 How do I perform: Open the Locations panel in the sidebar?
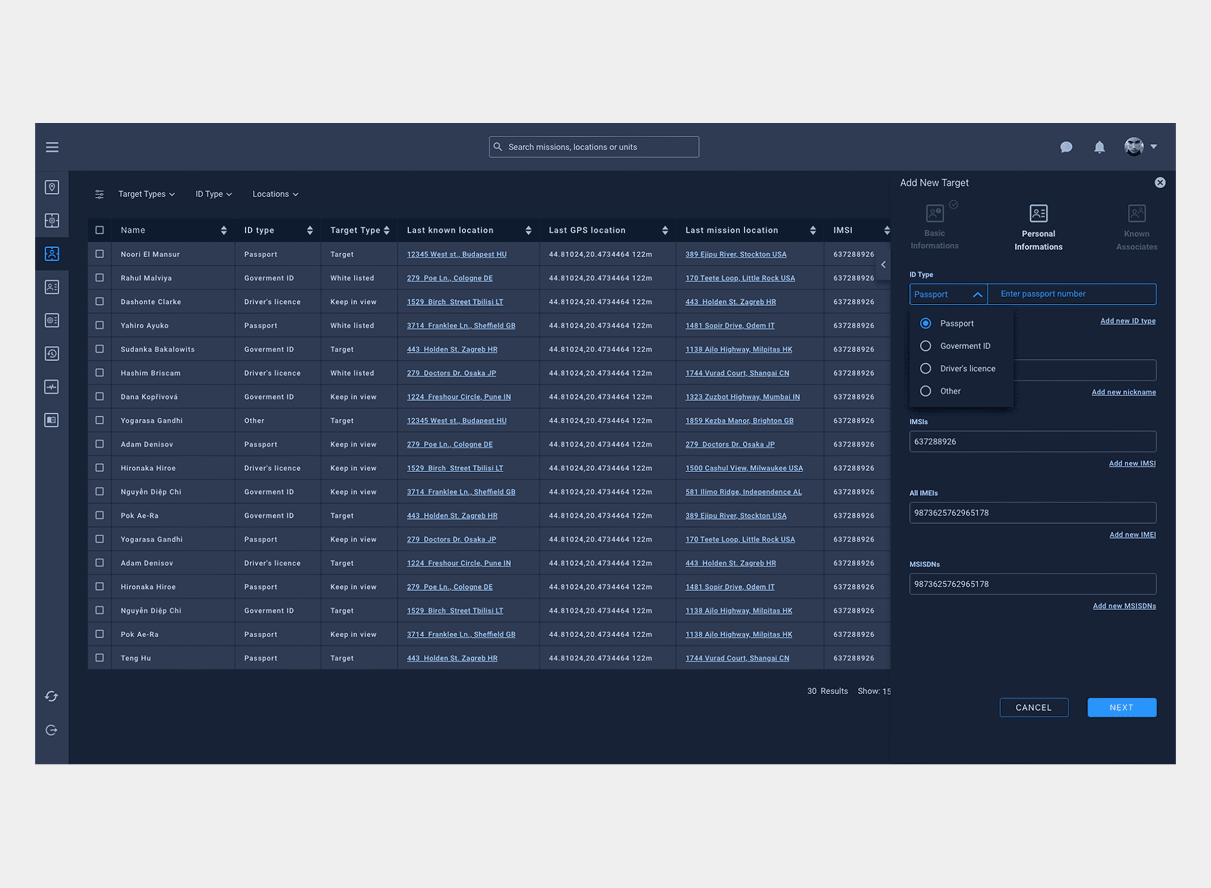tap(51, 187)
